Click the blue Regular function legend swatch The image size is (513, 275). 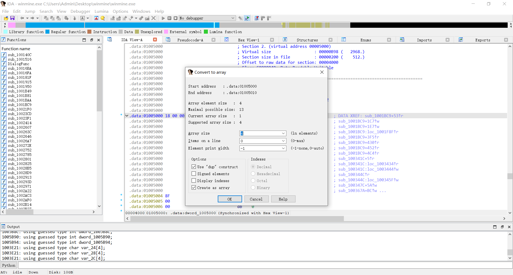(x=48, y=32)
